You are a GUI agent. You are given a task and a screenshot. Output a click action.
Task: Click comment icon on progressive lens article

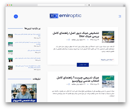click(69, 84)
